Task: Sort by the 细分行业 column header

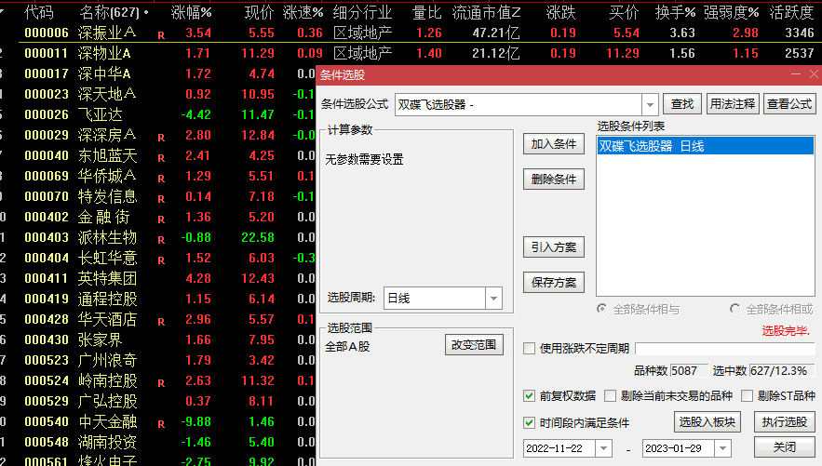Action: [x=362, y=13]
